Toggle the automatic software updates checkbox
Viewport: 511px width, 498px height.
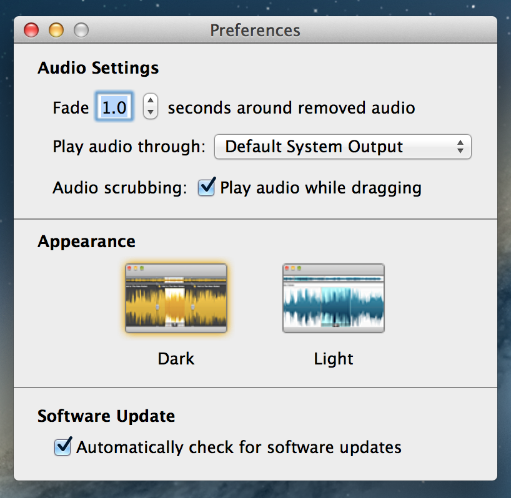[x=62, y=447]
